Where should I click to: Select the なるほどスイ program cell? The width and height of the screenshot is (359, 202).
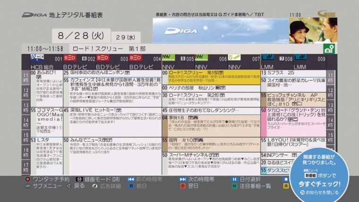(277, 163)
